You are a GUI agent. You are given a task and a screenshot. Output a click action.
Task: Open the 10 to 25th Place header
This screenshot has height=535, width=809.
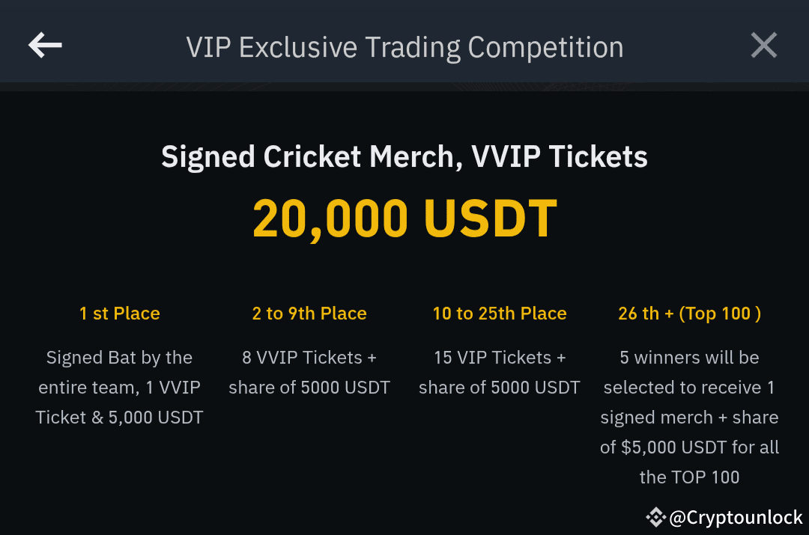(500, 314)
